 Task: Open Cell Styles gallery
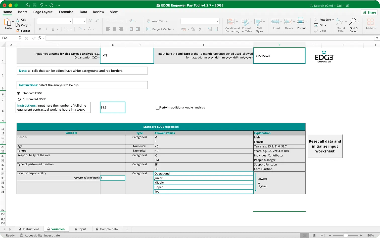pyautogui.click(x=259, y=25)
